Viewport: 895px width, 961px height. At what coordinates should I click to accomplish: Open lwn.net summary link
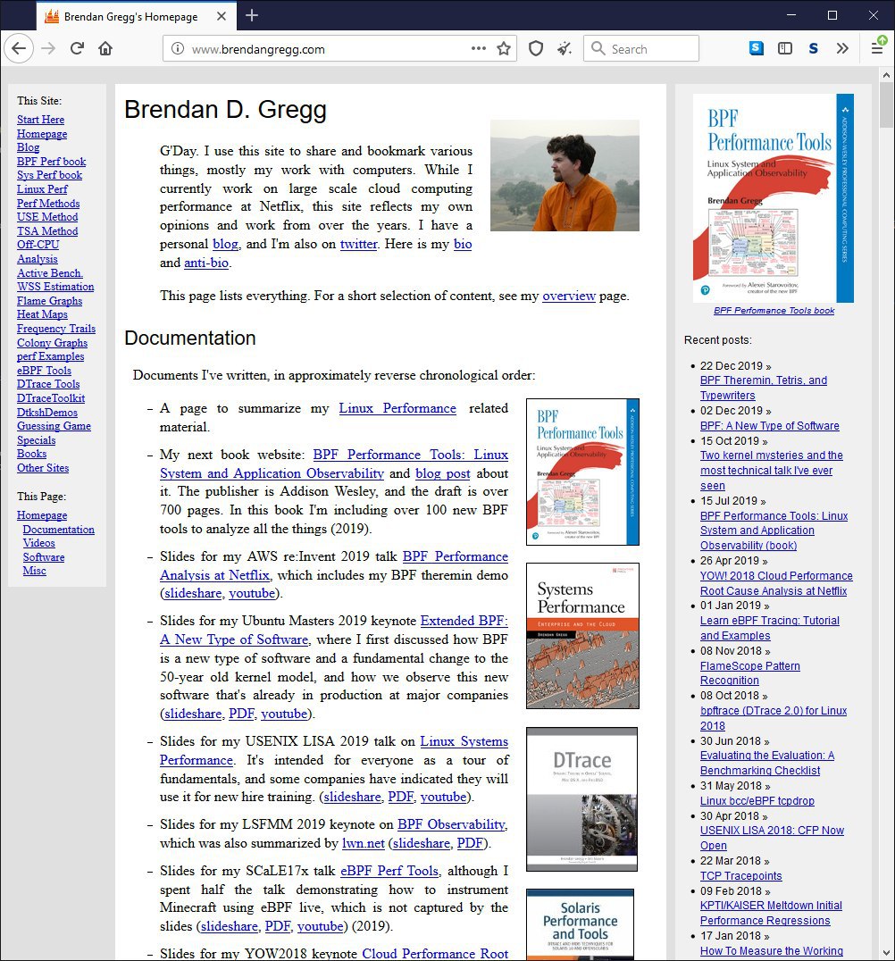coord(364,843)
